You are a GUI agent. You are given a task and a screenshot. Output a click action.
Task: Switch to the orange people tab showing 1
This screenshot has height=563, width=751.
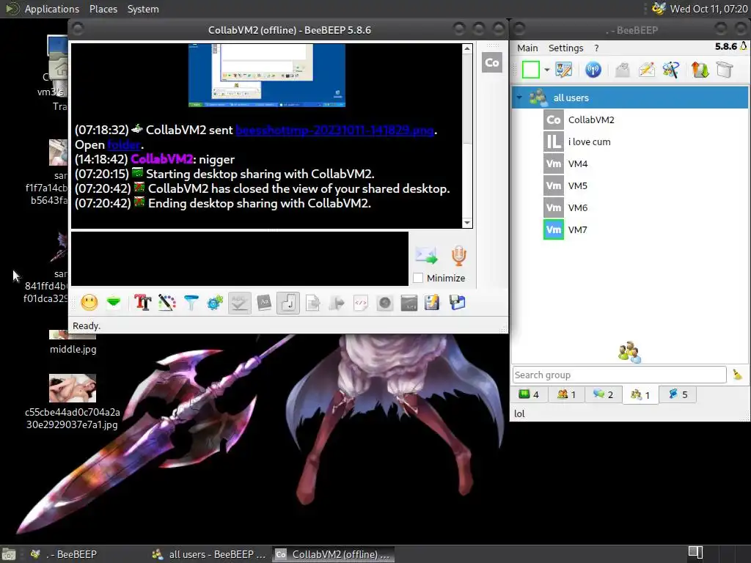[566, 394]
